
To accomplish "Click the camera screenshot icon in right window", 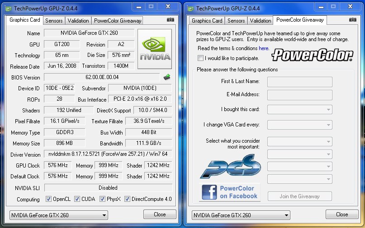I will [x=353, y=20].
